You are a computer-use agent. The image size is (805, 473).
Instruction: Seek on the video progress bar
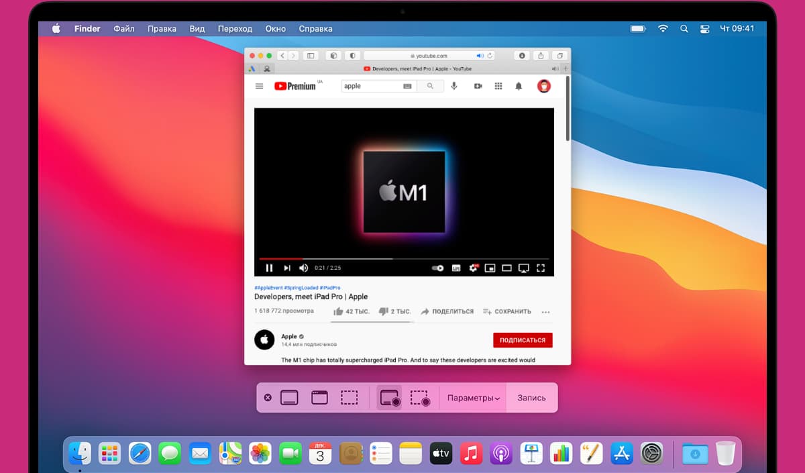[x=404, y=258]
